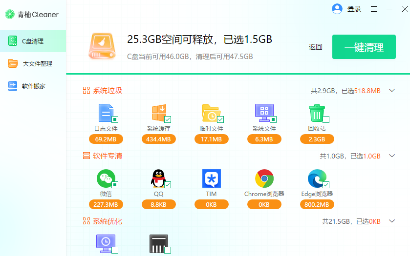This screenshot has height=256, width=410.
Task: Click the 青柚Cleaner logo icon
Action: tap(10, 14)
